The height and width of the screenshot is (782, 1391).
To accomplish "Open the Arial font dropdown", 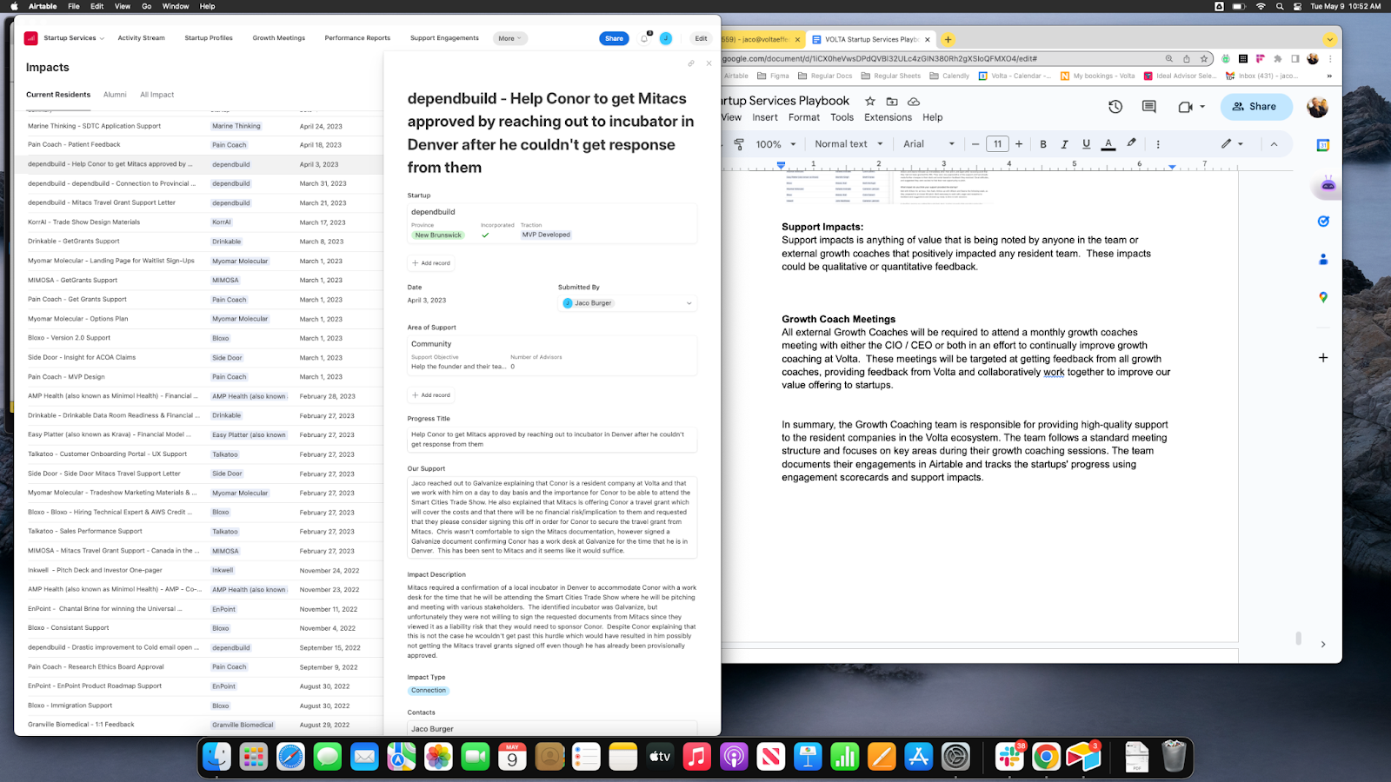I will (928, 144).
